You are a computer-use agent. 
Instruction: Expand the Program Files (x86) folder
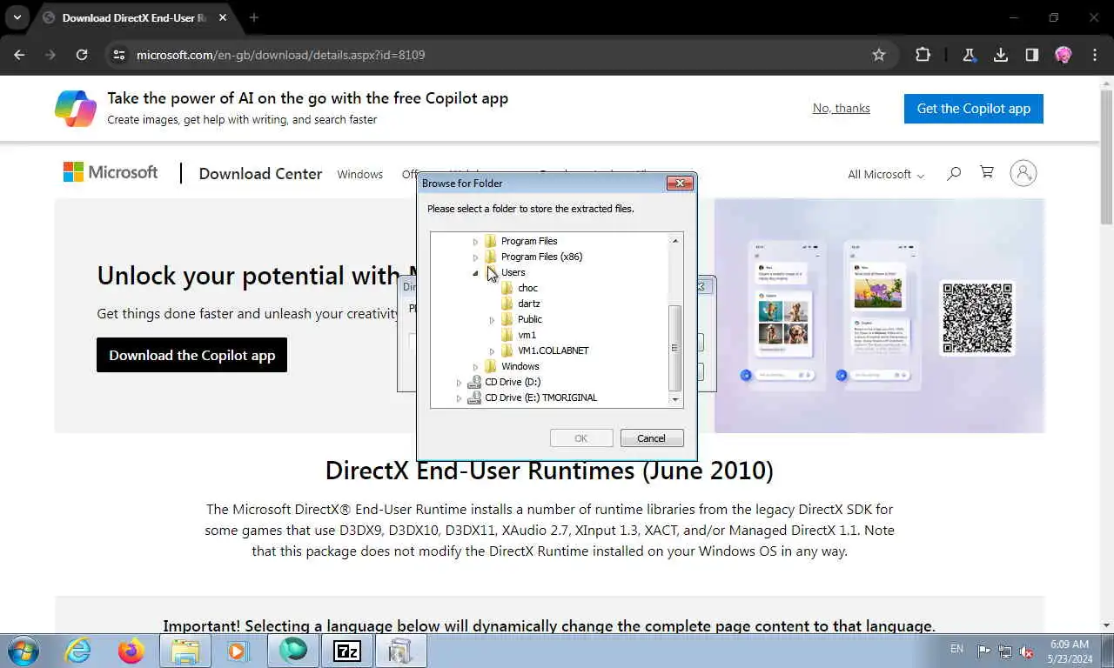pyautogui.click(x=475, y=257)
